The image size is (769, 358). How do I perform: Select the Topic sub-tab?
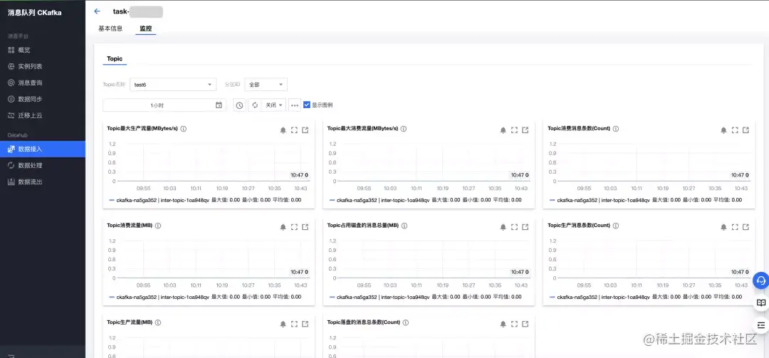115,59
